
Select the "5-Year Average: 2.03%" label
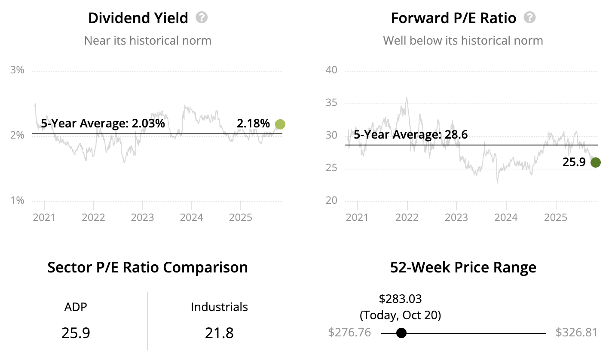click(x=103, y=124)
